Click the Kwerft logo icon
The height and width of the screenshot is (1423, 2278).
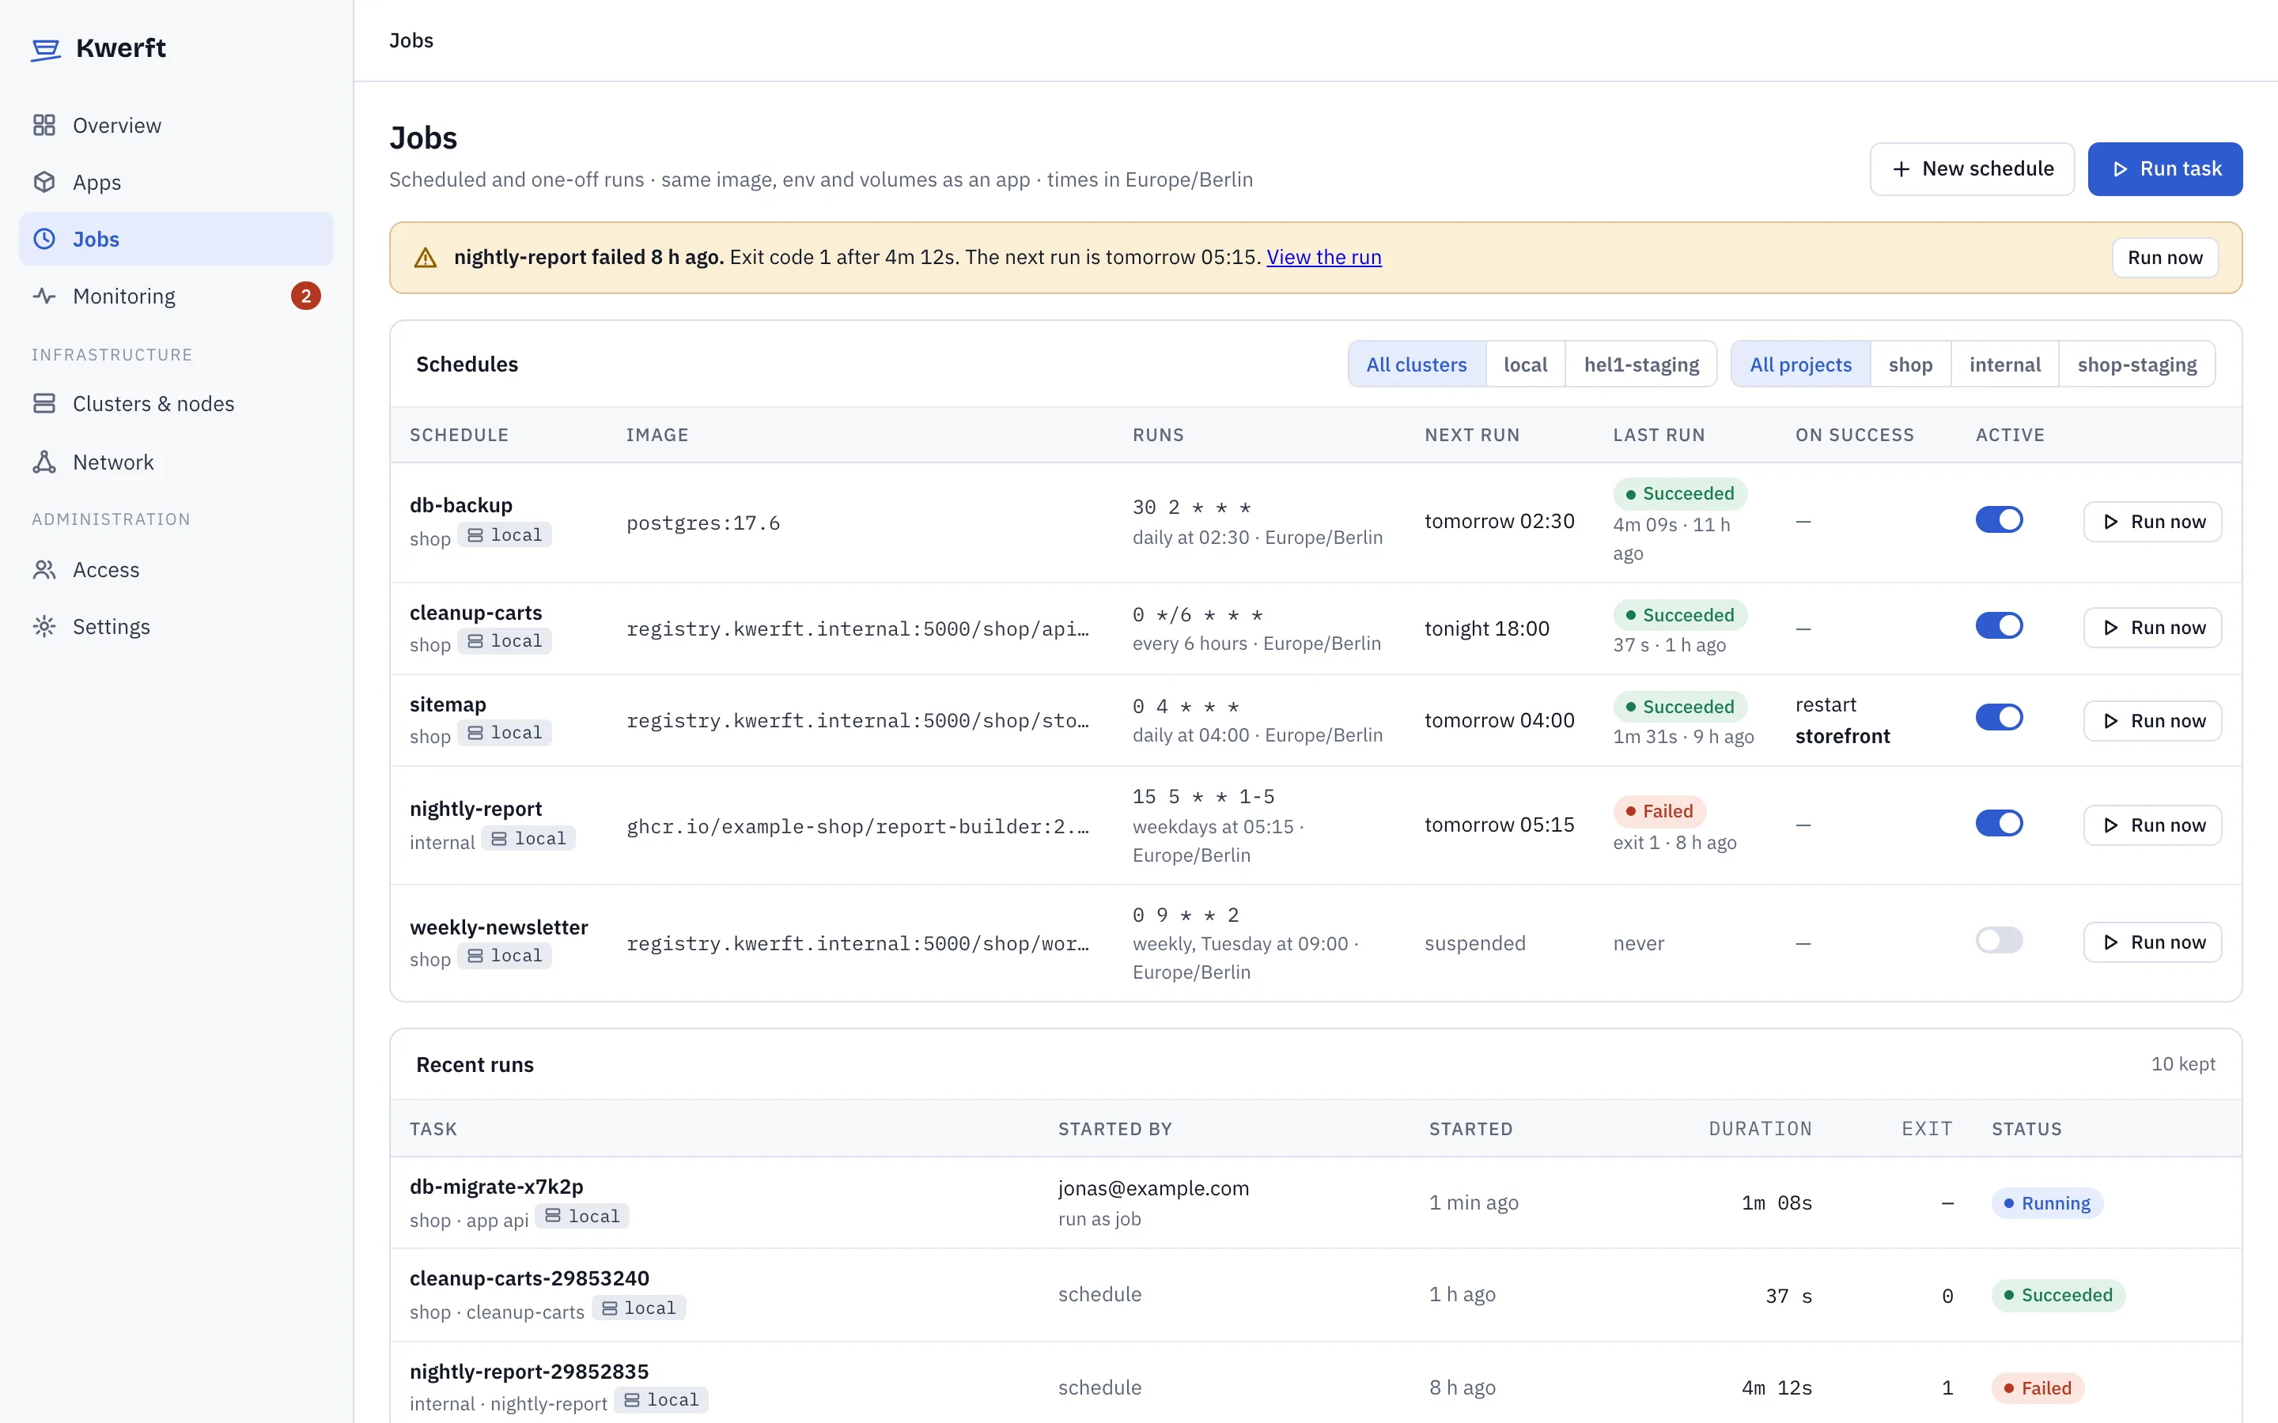45,49
